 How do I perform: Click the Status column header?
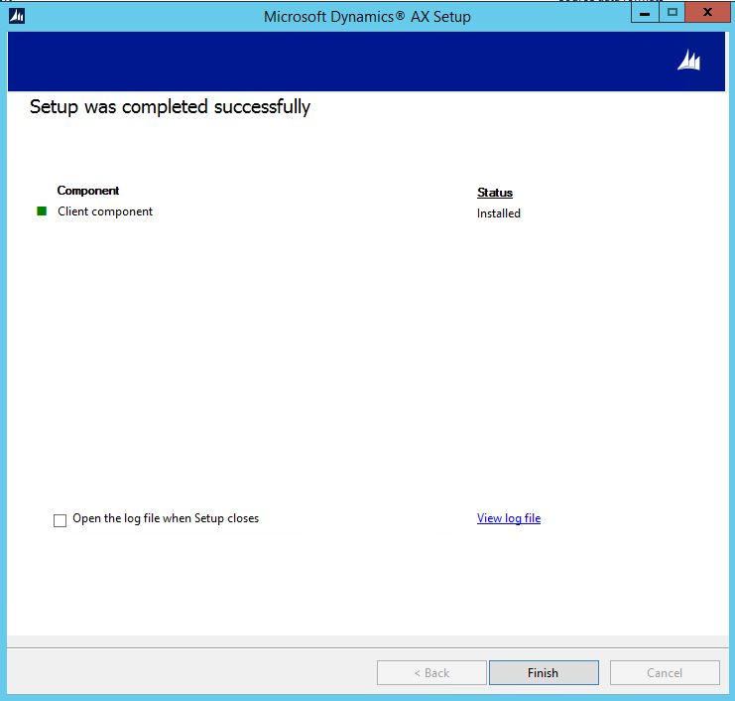pos(495,193)
